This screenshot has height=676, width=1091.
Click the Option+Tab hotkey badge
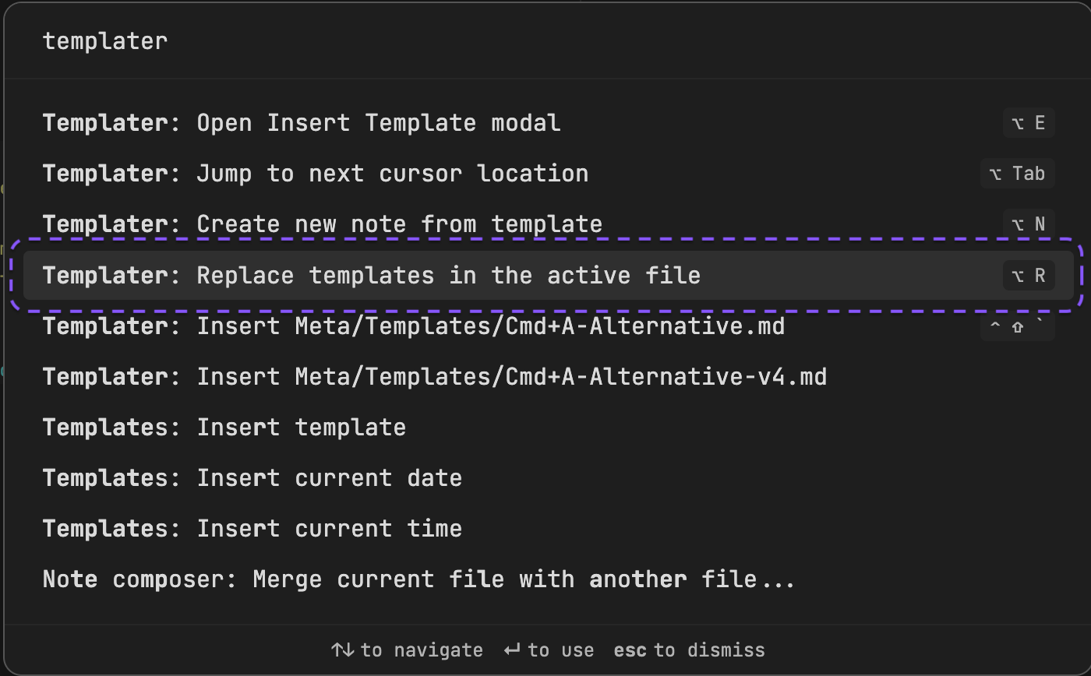click(x=1017, y=174)
